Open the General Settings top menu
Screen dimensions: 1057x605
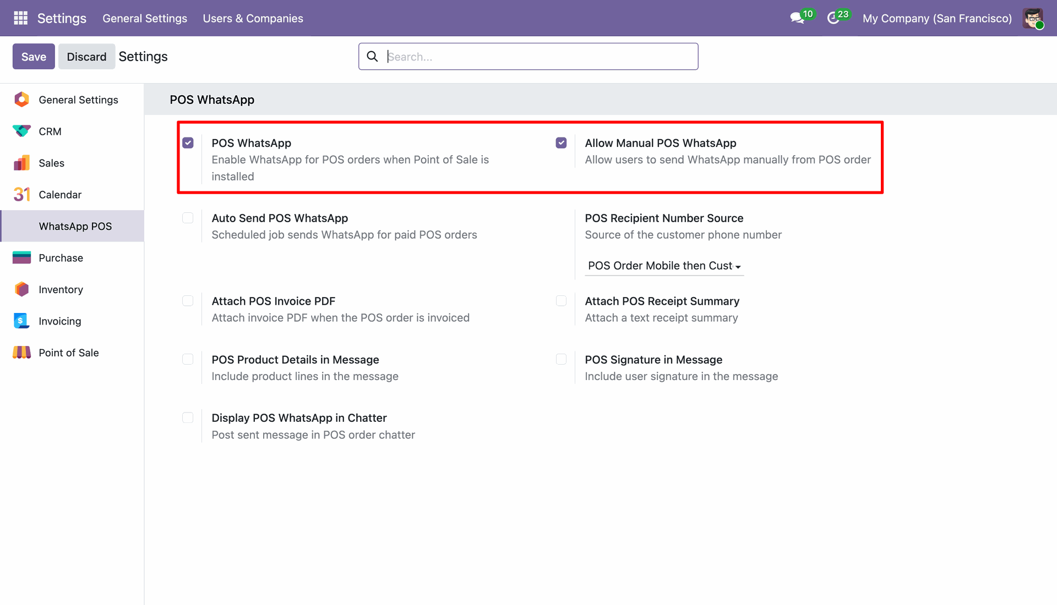point(145,18)
